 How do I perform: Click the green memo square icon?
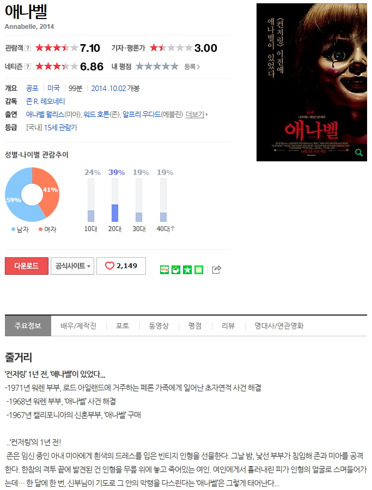(199, 270)
